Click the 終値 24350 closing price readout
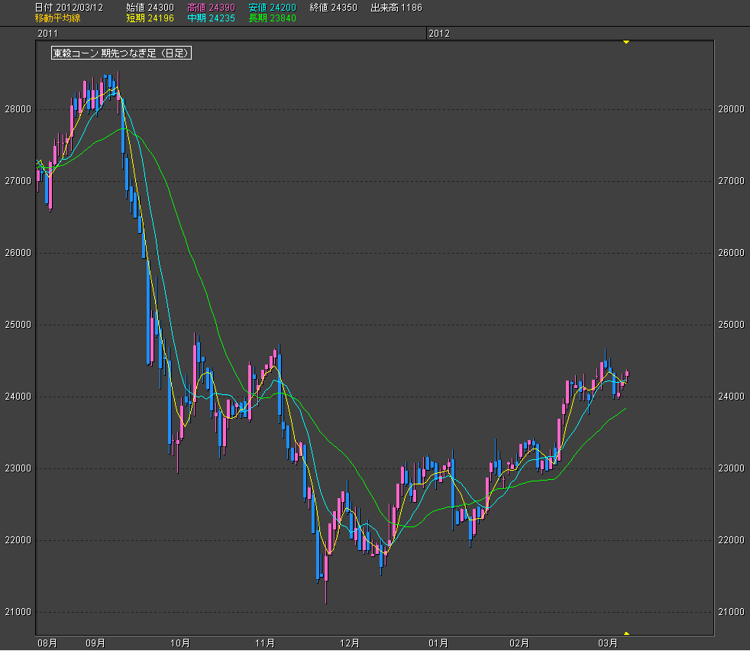Image resolution: width=750 pixels, height=651 pixels. coord(334,8)
